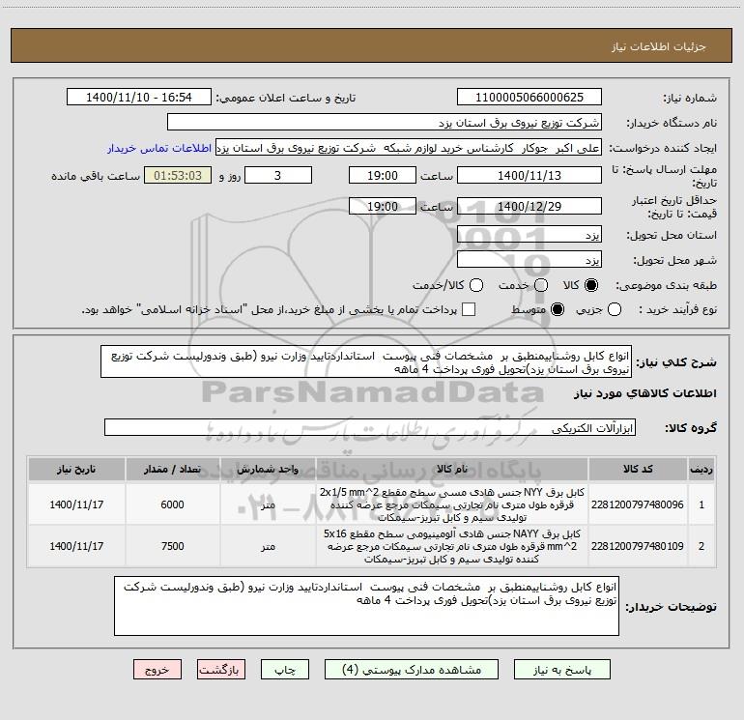The image size is (744, 720).
Task: Click the need date in row 2
Action: pyautogui.click(x=76, y=546)
